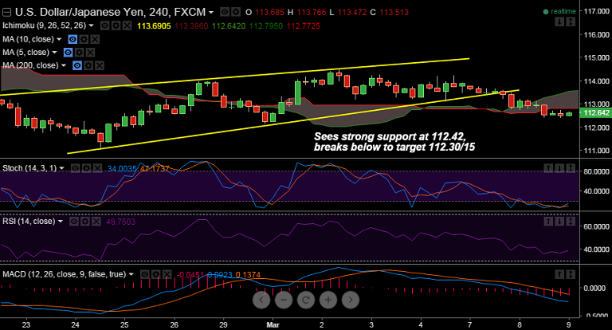The width and height of the screenshot is (612, 330).
Task: Click the MACD value 0.1374
Action: tap(249, 275)
